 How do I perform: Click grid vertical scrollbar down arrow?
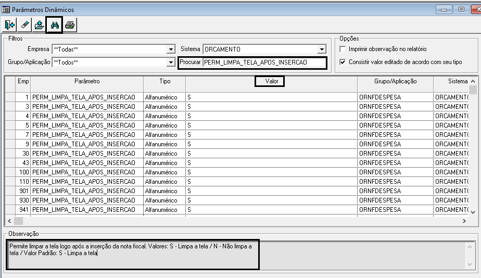coord(473,212)
